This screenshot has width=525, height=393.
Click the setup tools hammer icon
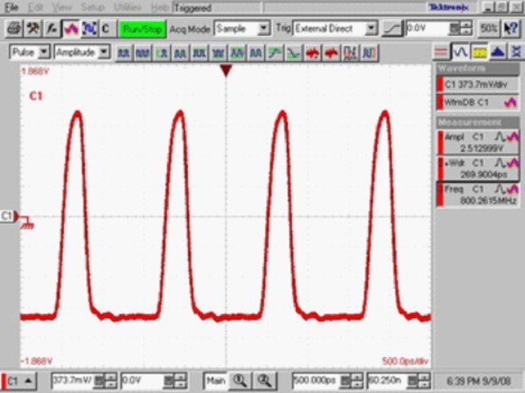33,28
